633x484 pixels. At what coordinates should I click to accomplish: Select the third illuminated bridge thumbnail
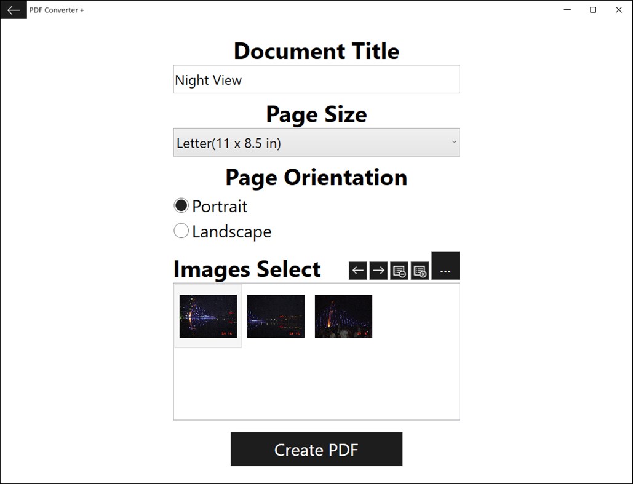pos(343,316)
